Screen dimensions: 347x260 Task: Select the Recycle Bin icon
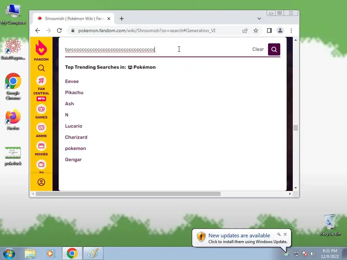pos(330,225)
